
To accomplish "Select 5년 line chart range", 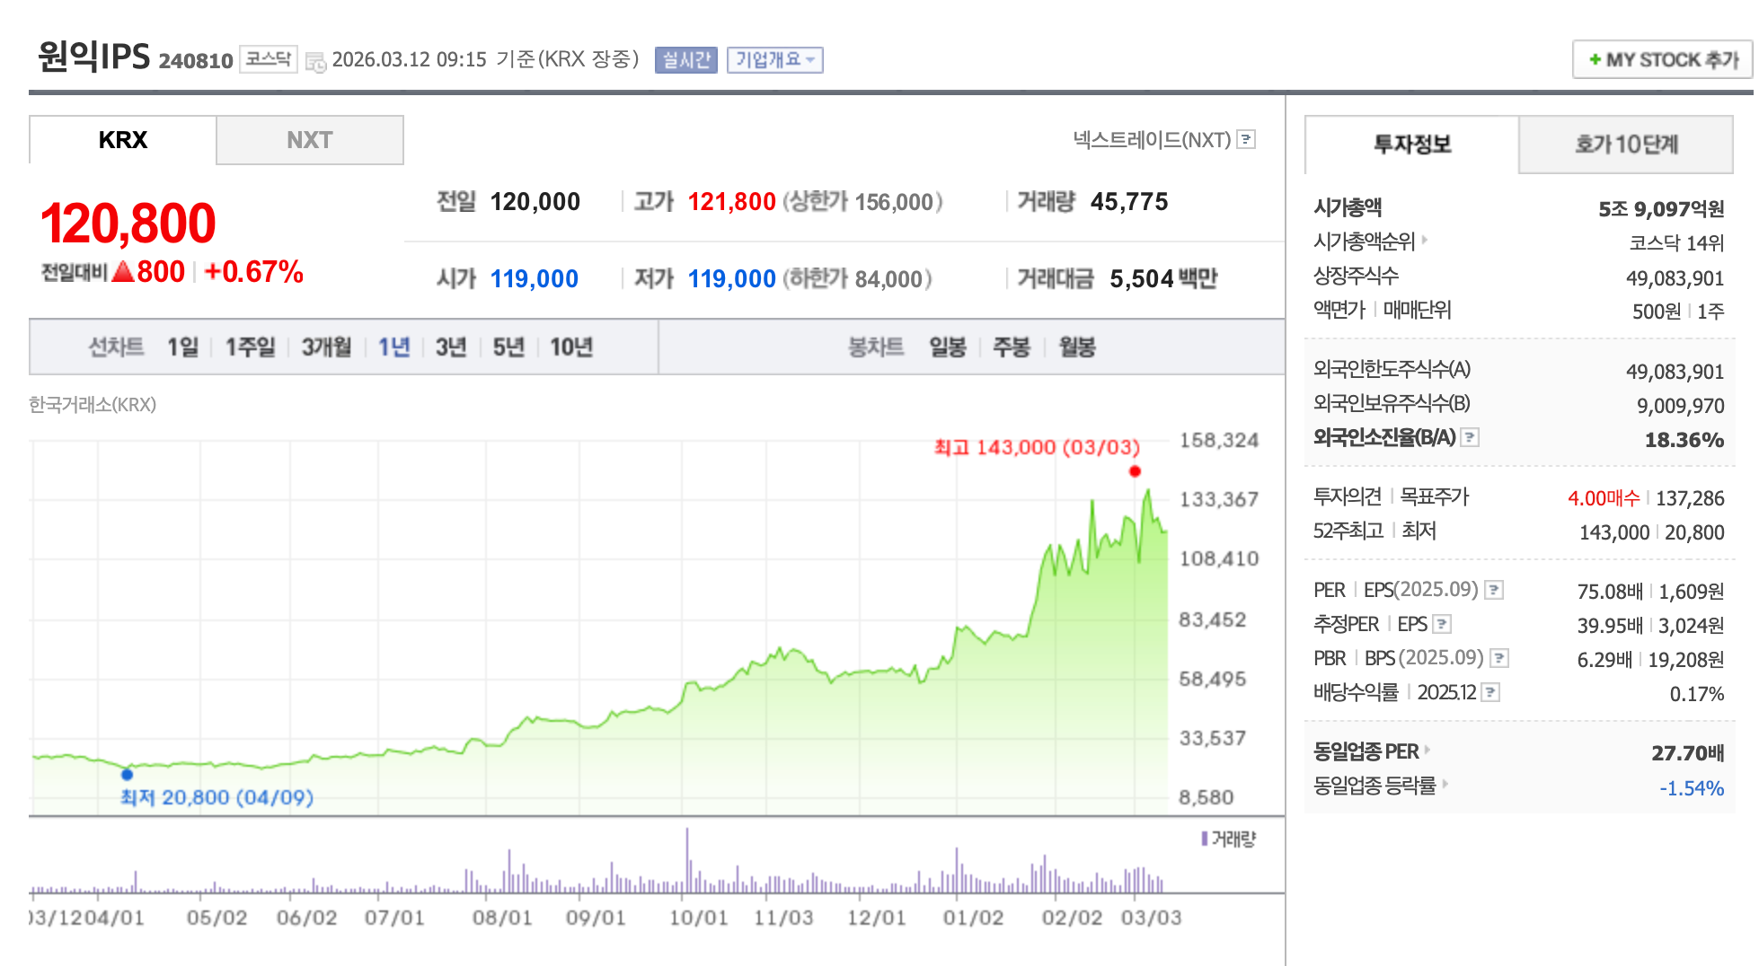I will point(508,347).
